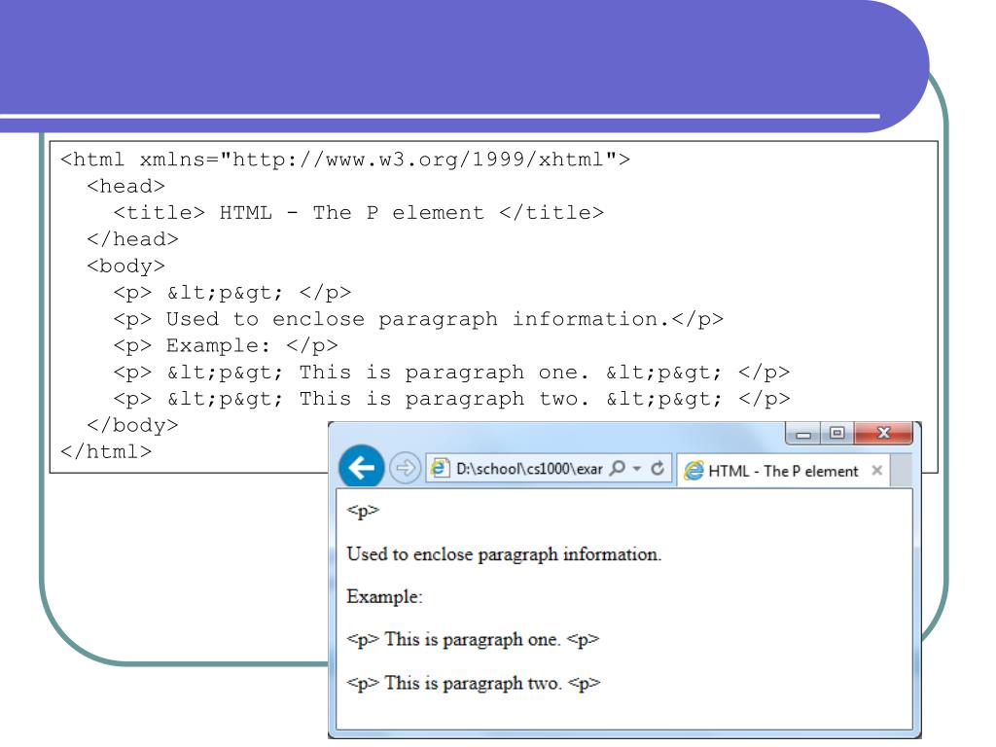Screen dimensions: 996x747
Task: Click the 'This is paragraph one.' code line
Action: (451, 373)
